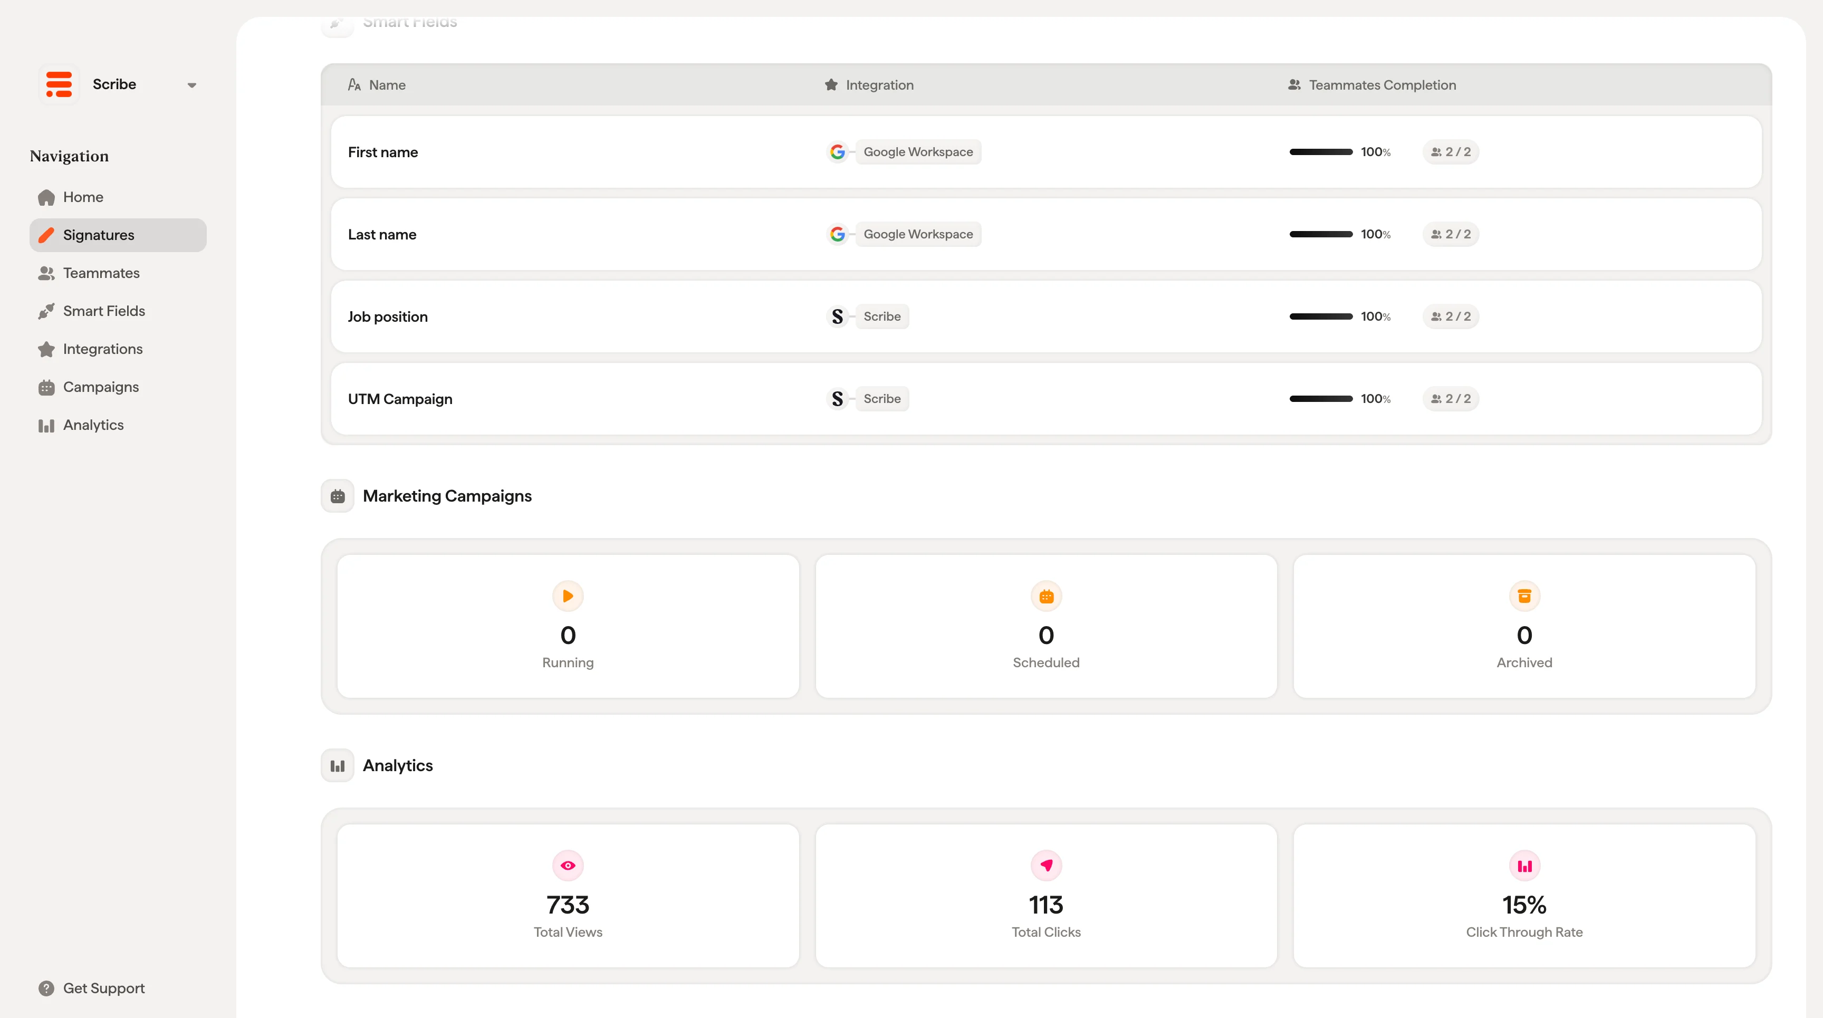Viewport: 1823px width, 1018px height.
Task: Click the Last name completion progress bar
Action: coord(1320,234)
